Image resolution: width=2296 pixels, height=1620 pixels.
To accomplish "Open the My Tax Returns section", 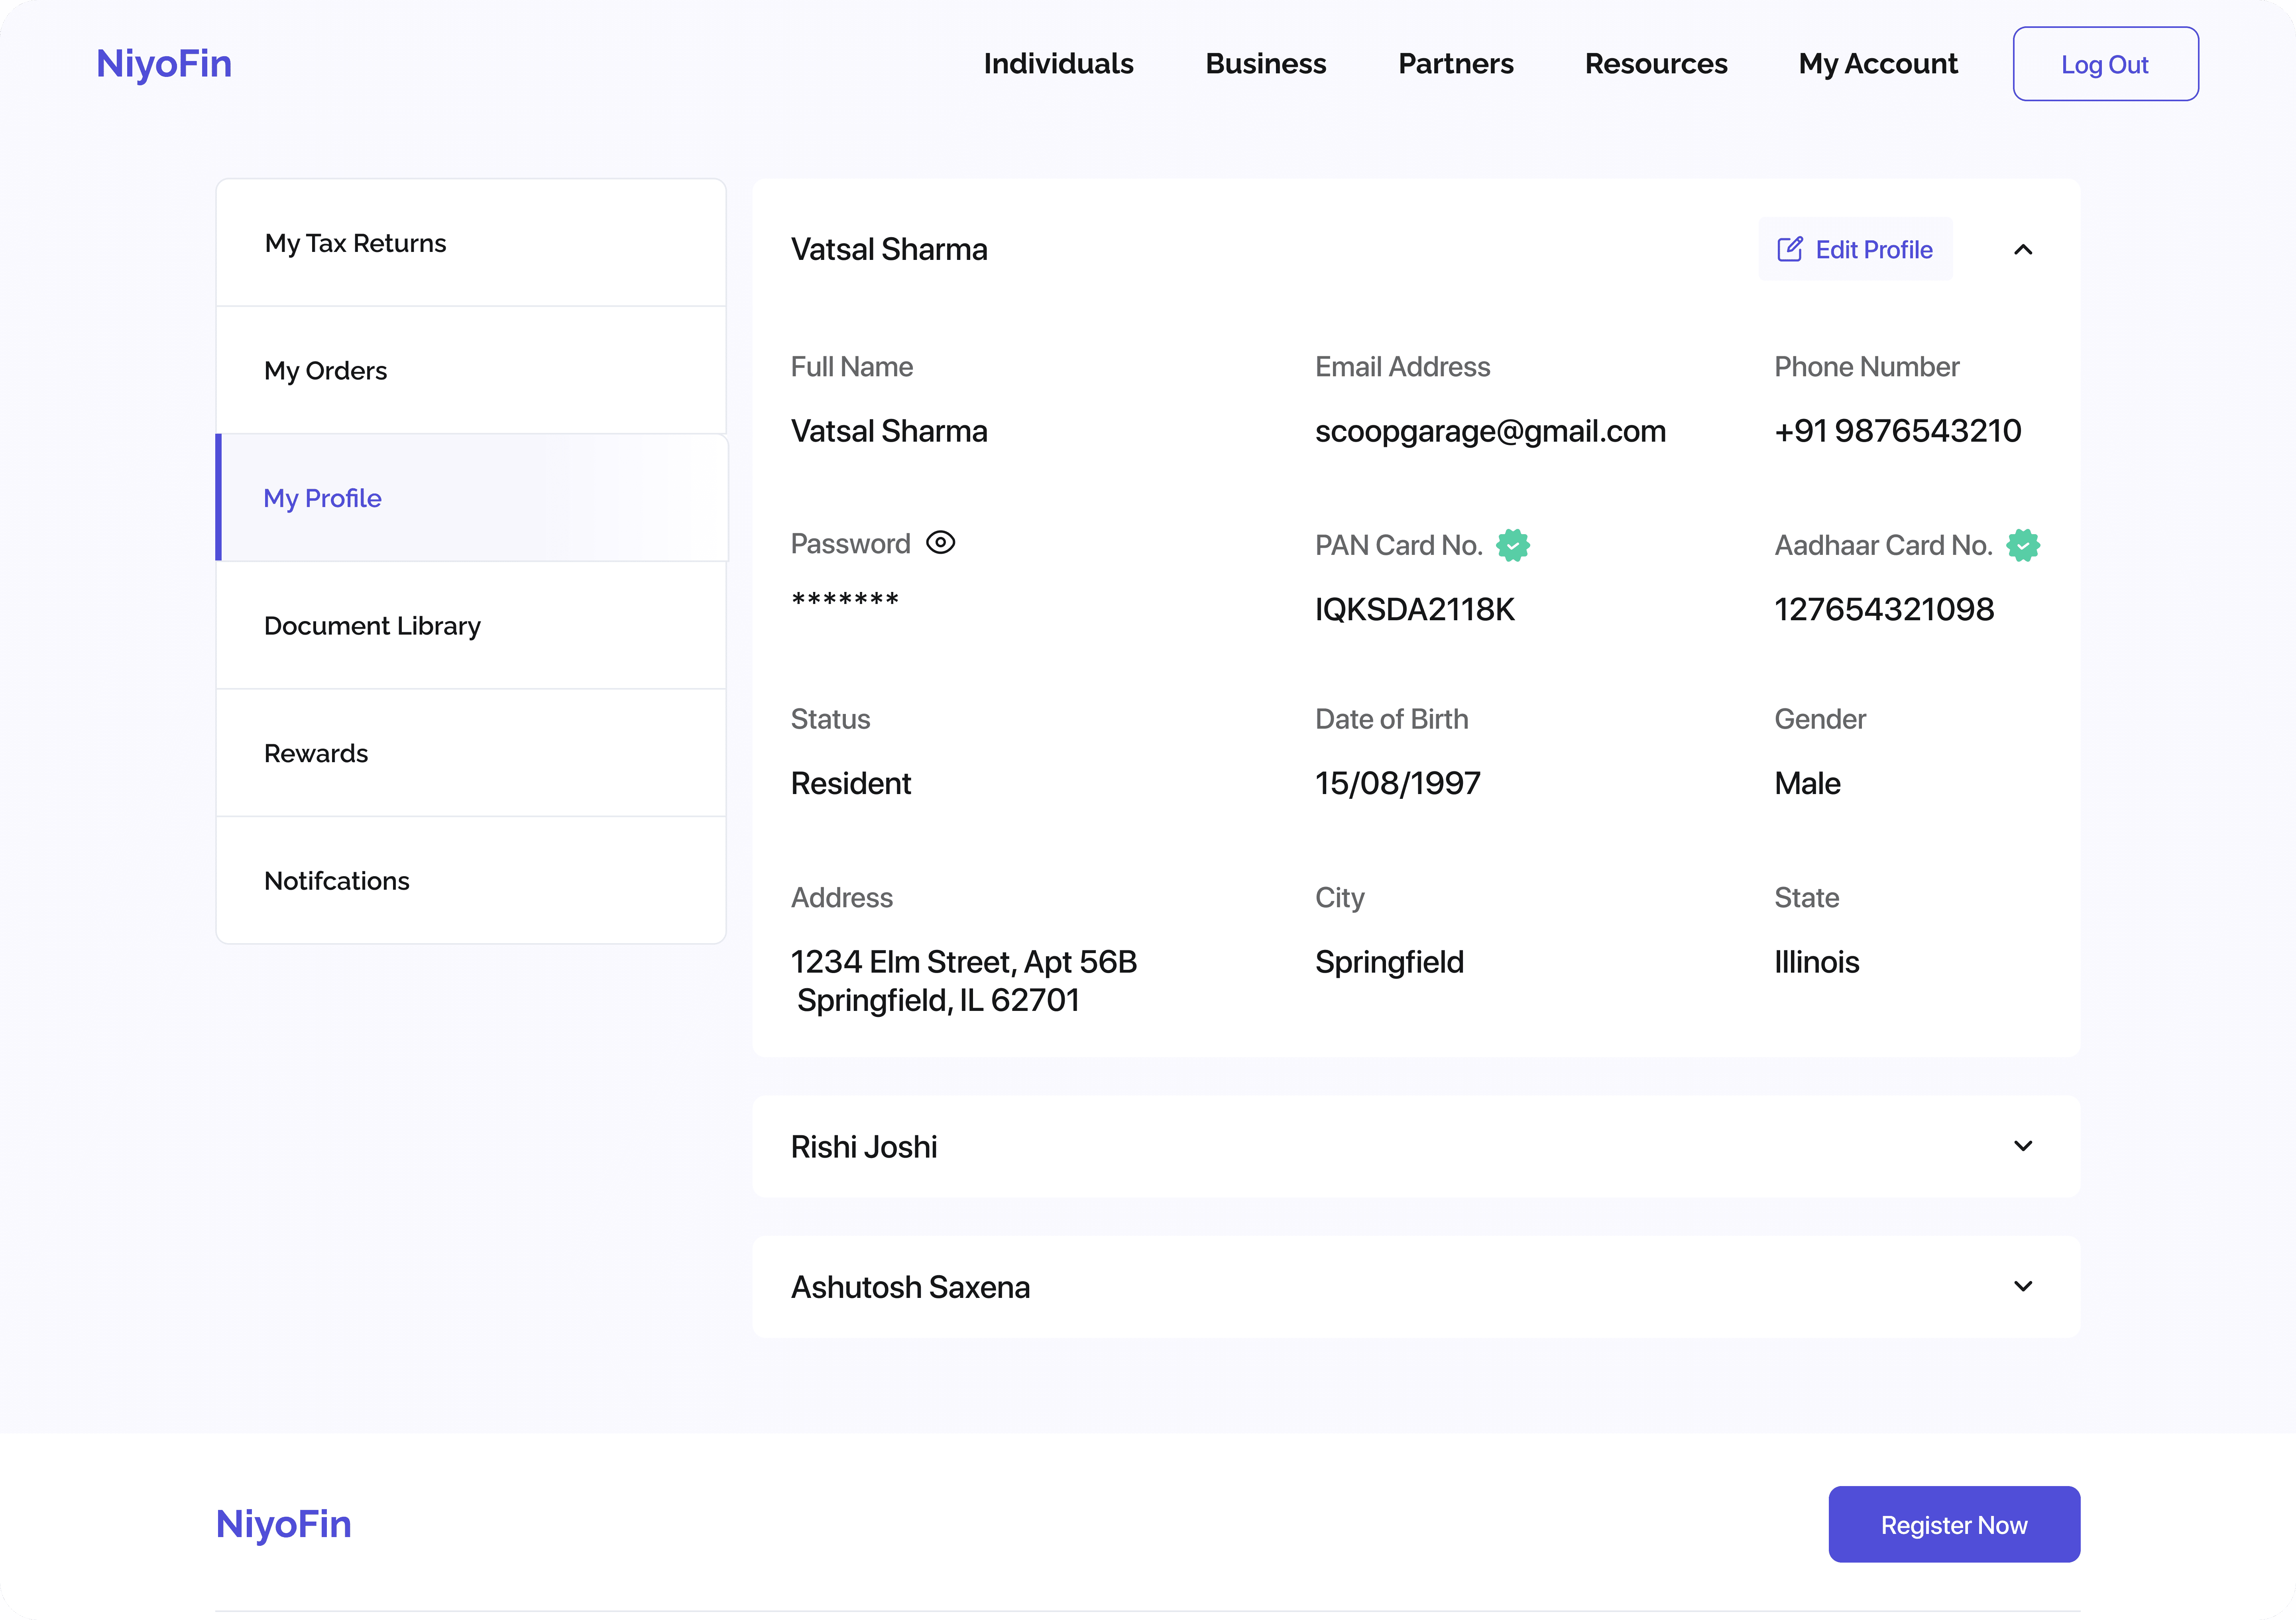I will (x=355, y=243).
